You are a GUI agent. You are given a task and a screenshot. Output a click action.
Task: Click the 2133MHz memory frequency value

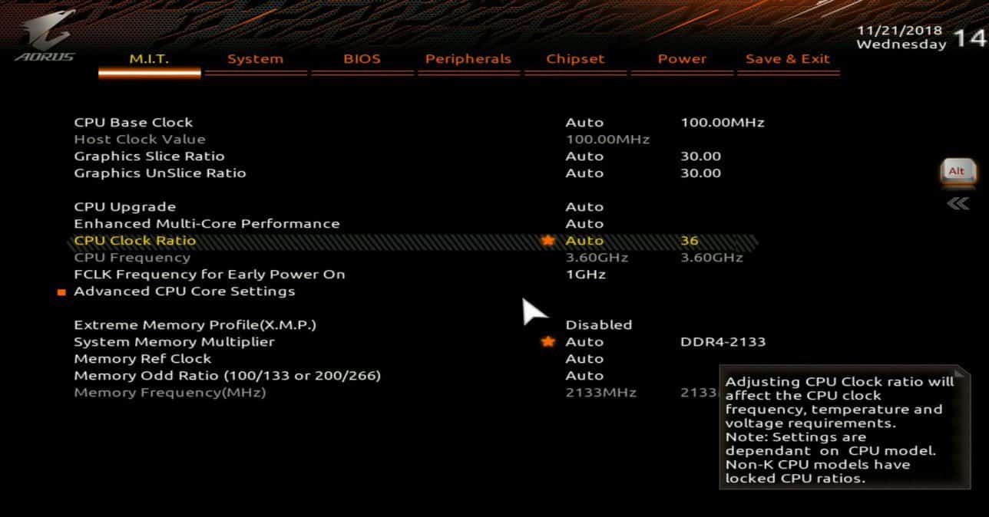tap(601, 393)
